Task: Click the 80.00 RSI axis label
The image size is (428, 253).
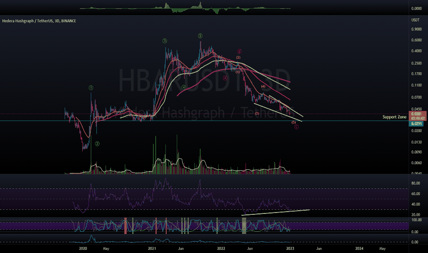Action: coord(416,183)
